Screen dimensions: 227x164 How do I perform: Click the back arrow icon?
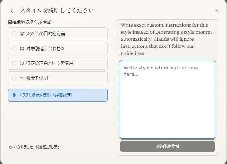point(13,11)
